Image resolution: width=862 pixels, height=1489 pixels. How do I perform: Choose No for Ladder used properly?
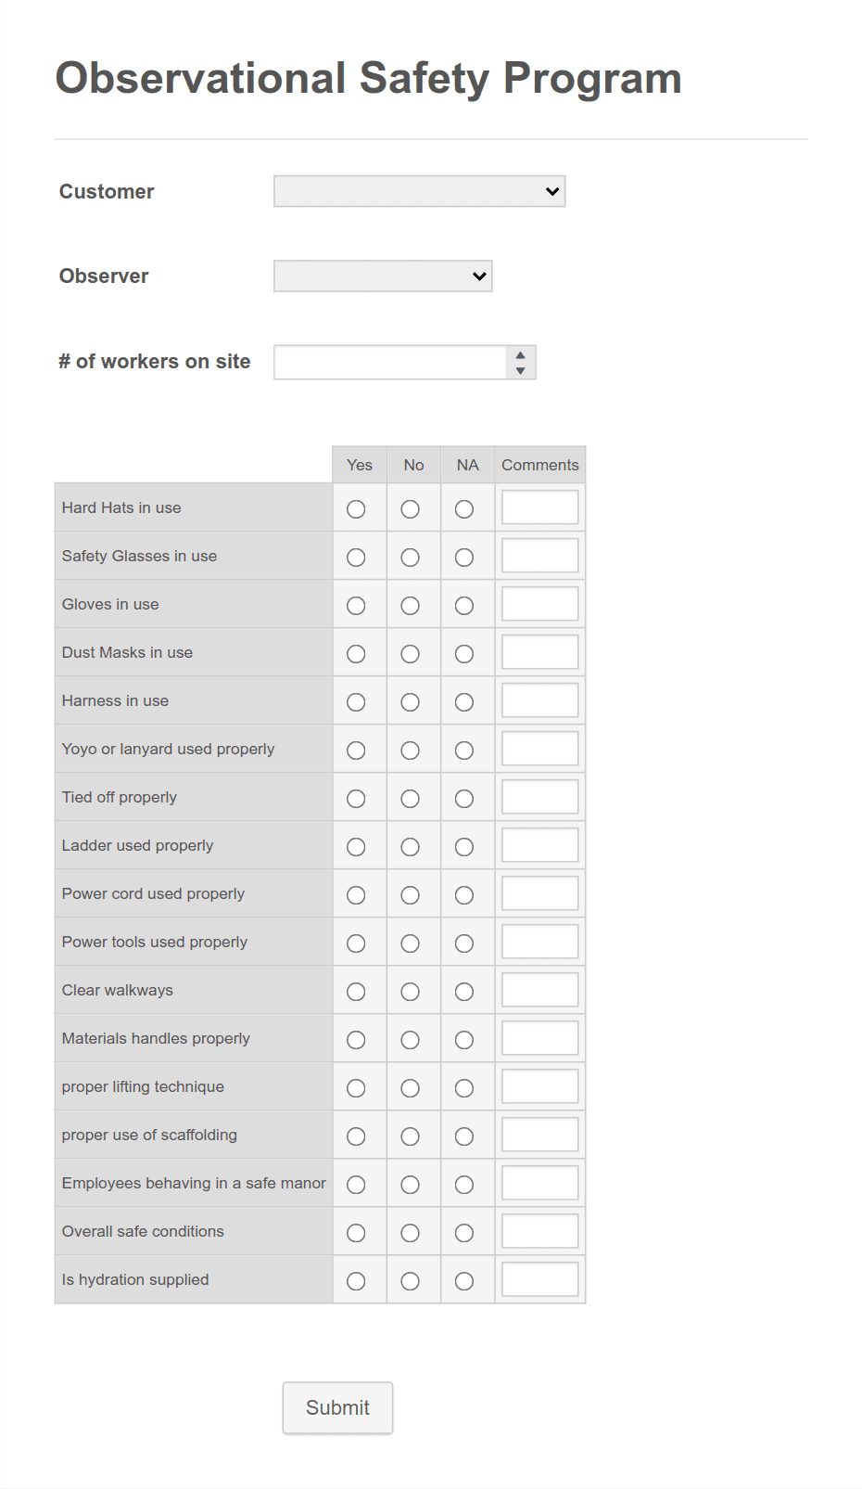pyautogui.click(x=410, y=847)
